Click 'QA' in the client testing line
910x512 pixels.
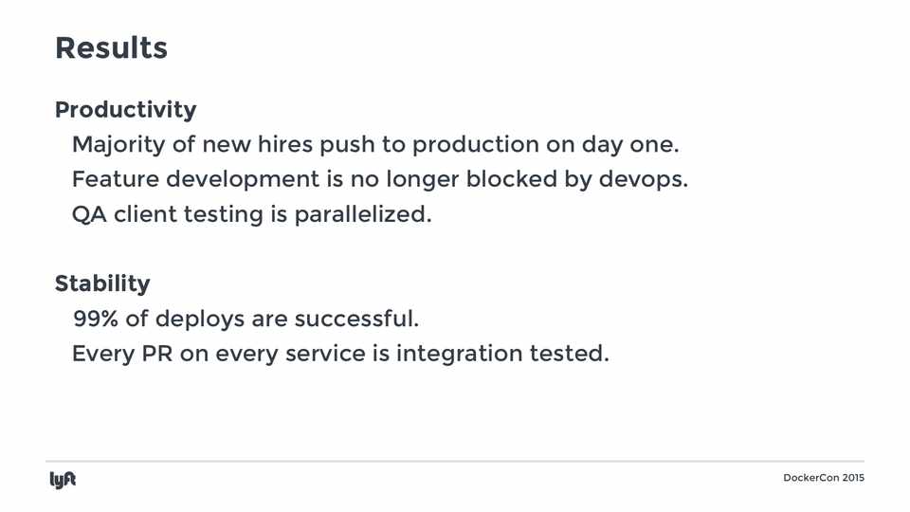pyautogui.click(x=89, y=214)
